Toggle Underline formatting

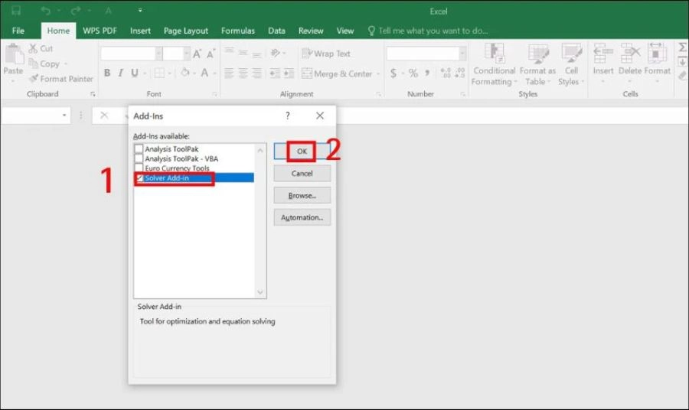click(135, 73)
